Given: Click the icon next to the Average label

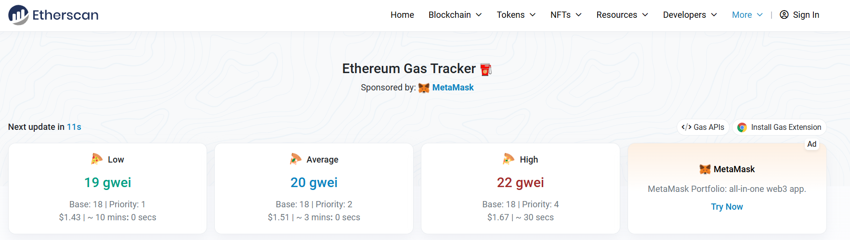Looking at the screenshot, I should click(296, 159).
